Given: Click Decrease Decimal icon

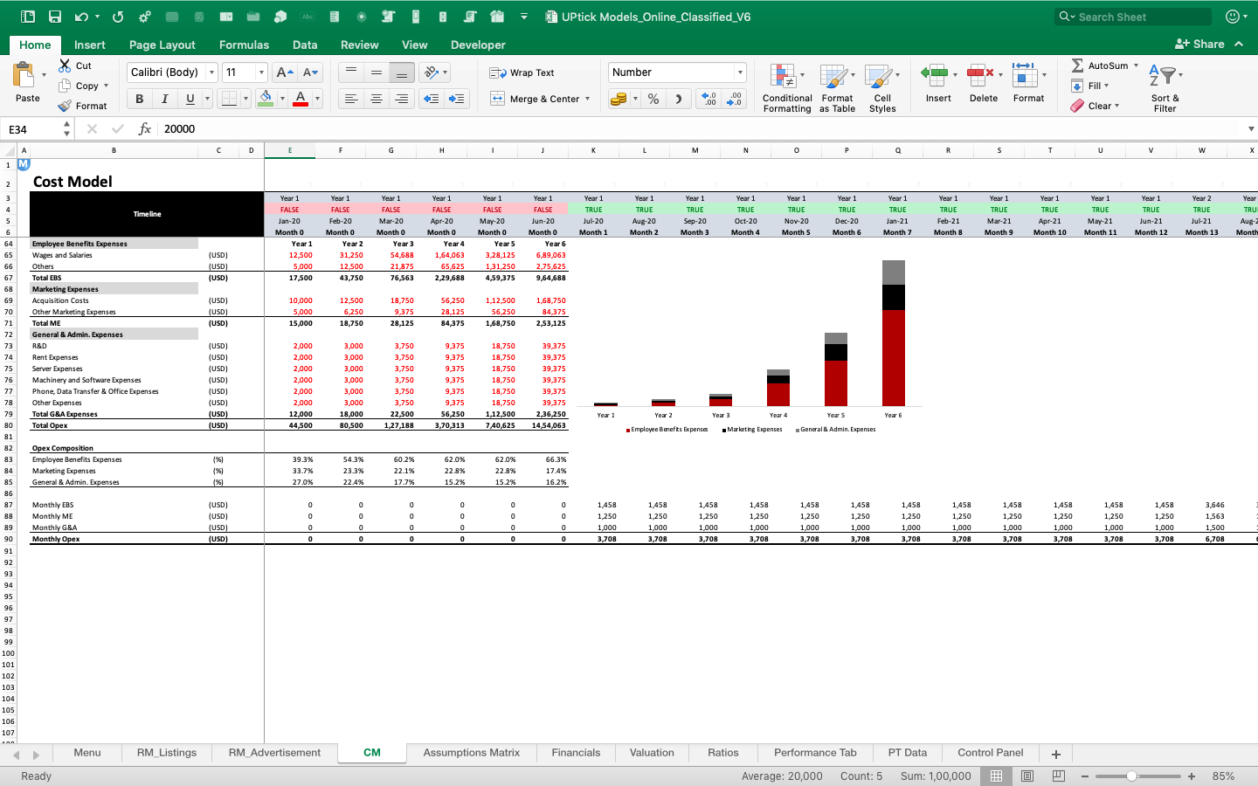Looking at the screenshot, I should pos(735,99).
